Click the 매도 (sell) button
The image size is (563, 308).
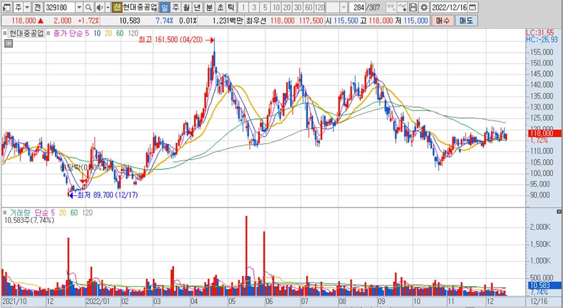[466, 20]
